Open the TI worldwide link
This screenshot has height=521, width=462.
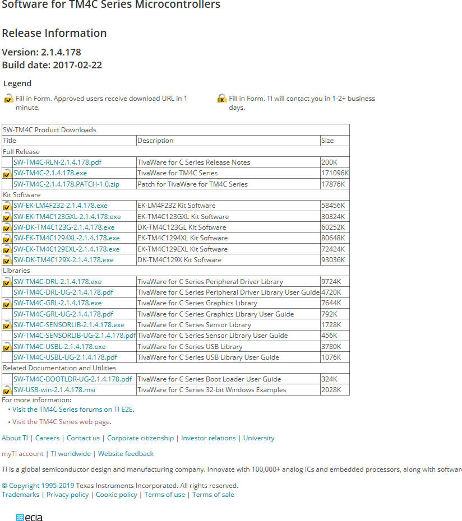[x=71, y=454]
